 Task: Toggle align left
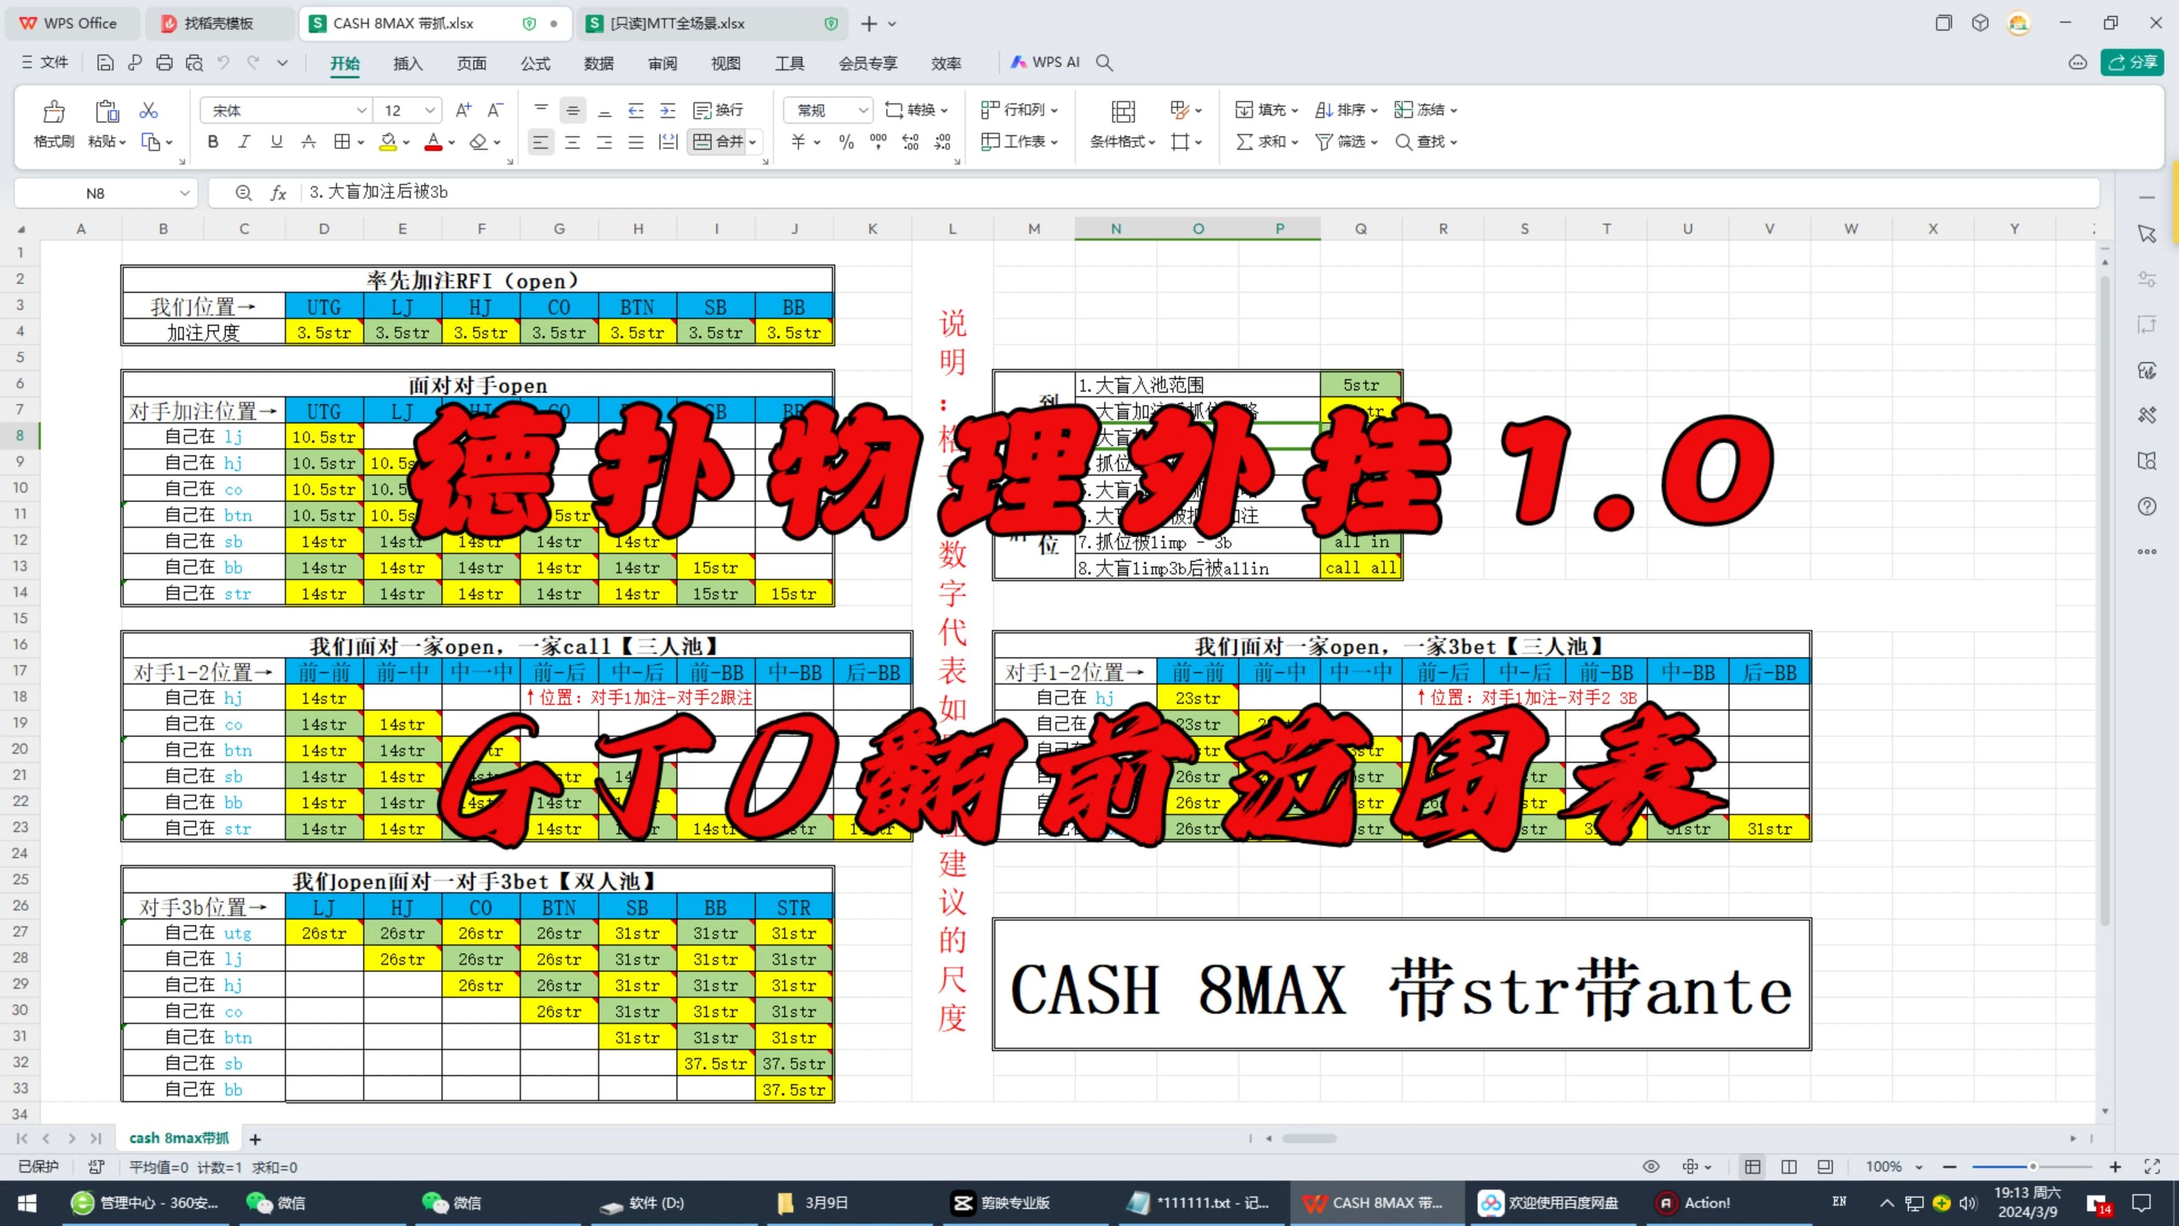pos(541,142)
